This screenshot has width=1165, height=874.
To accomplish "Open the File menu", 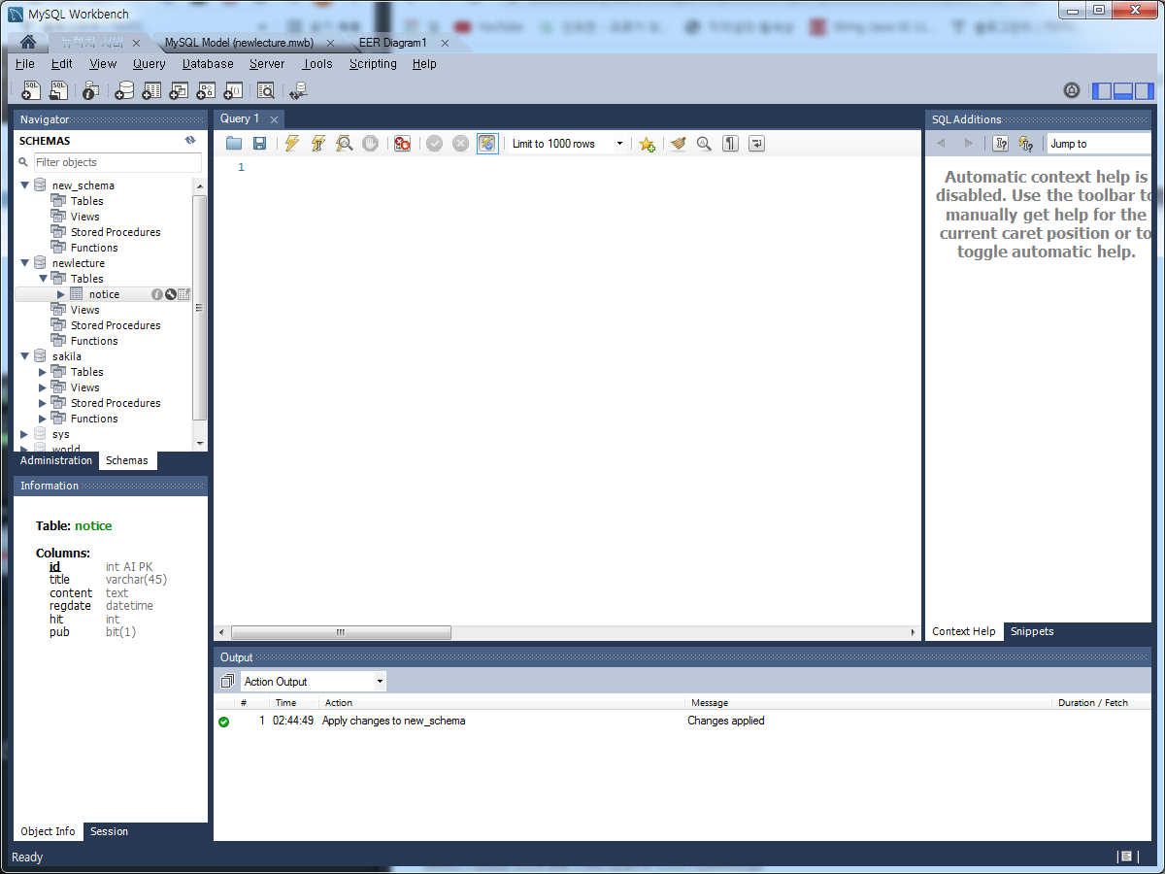I will point(25,64).
